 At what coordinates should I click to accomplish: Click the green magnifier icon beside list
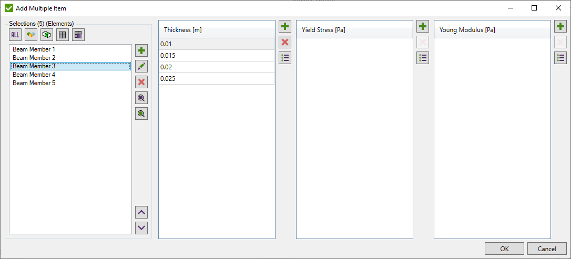pyautogui.click(x=141, y=113)
